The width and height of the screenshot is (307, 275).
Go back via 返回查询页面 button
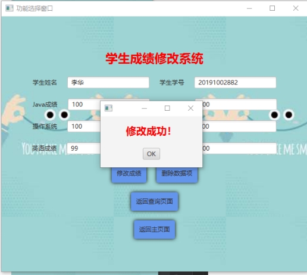tap(154, 201)
